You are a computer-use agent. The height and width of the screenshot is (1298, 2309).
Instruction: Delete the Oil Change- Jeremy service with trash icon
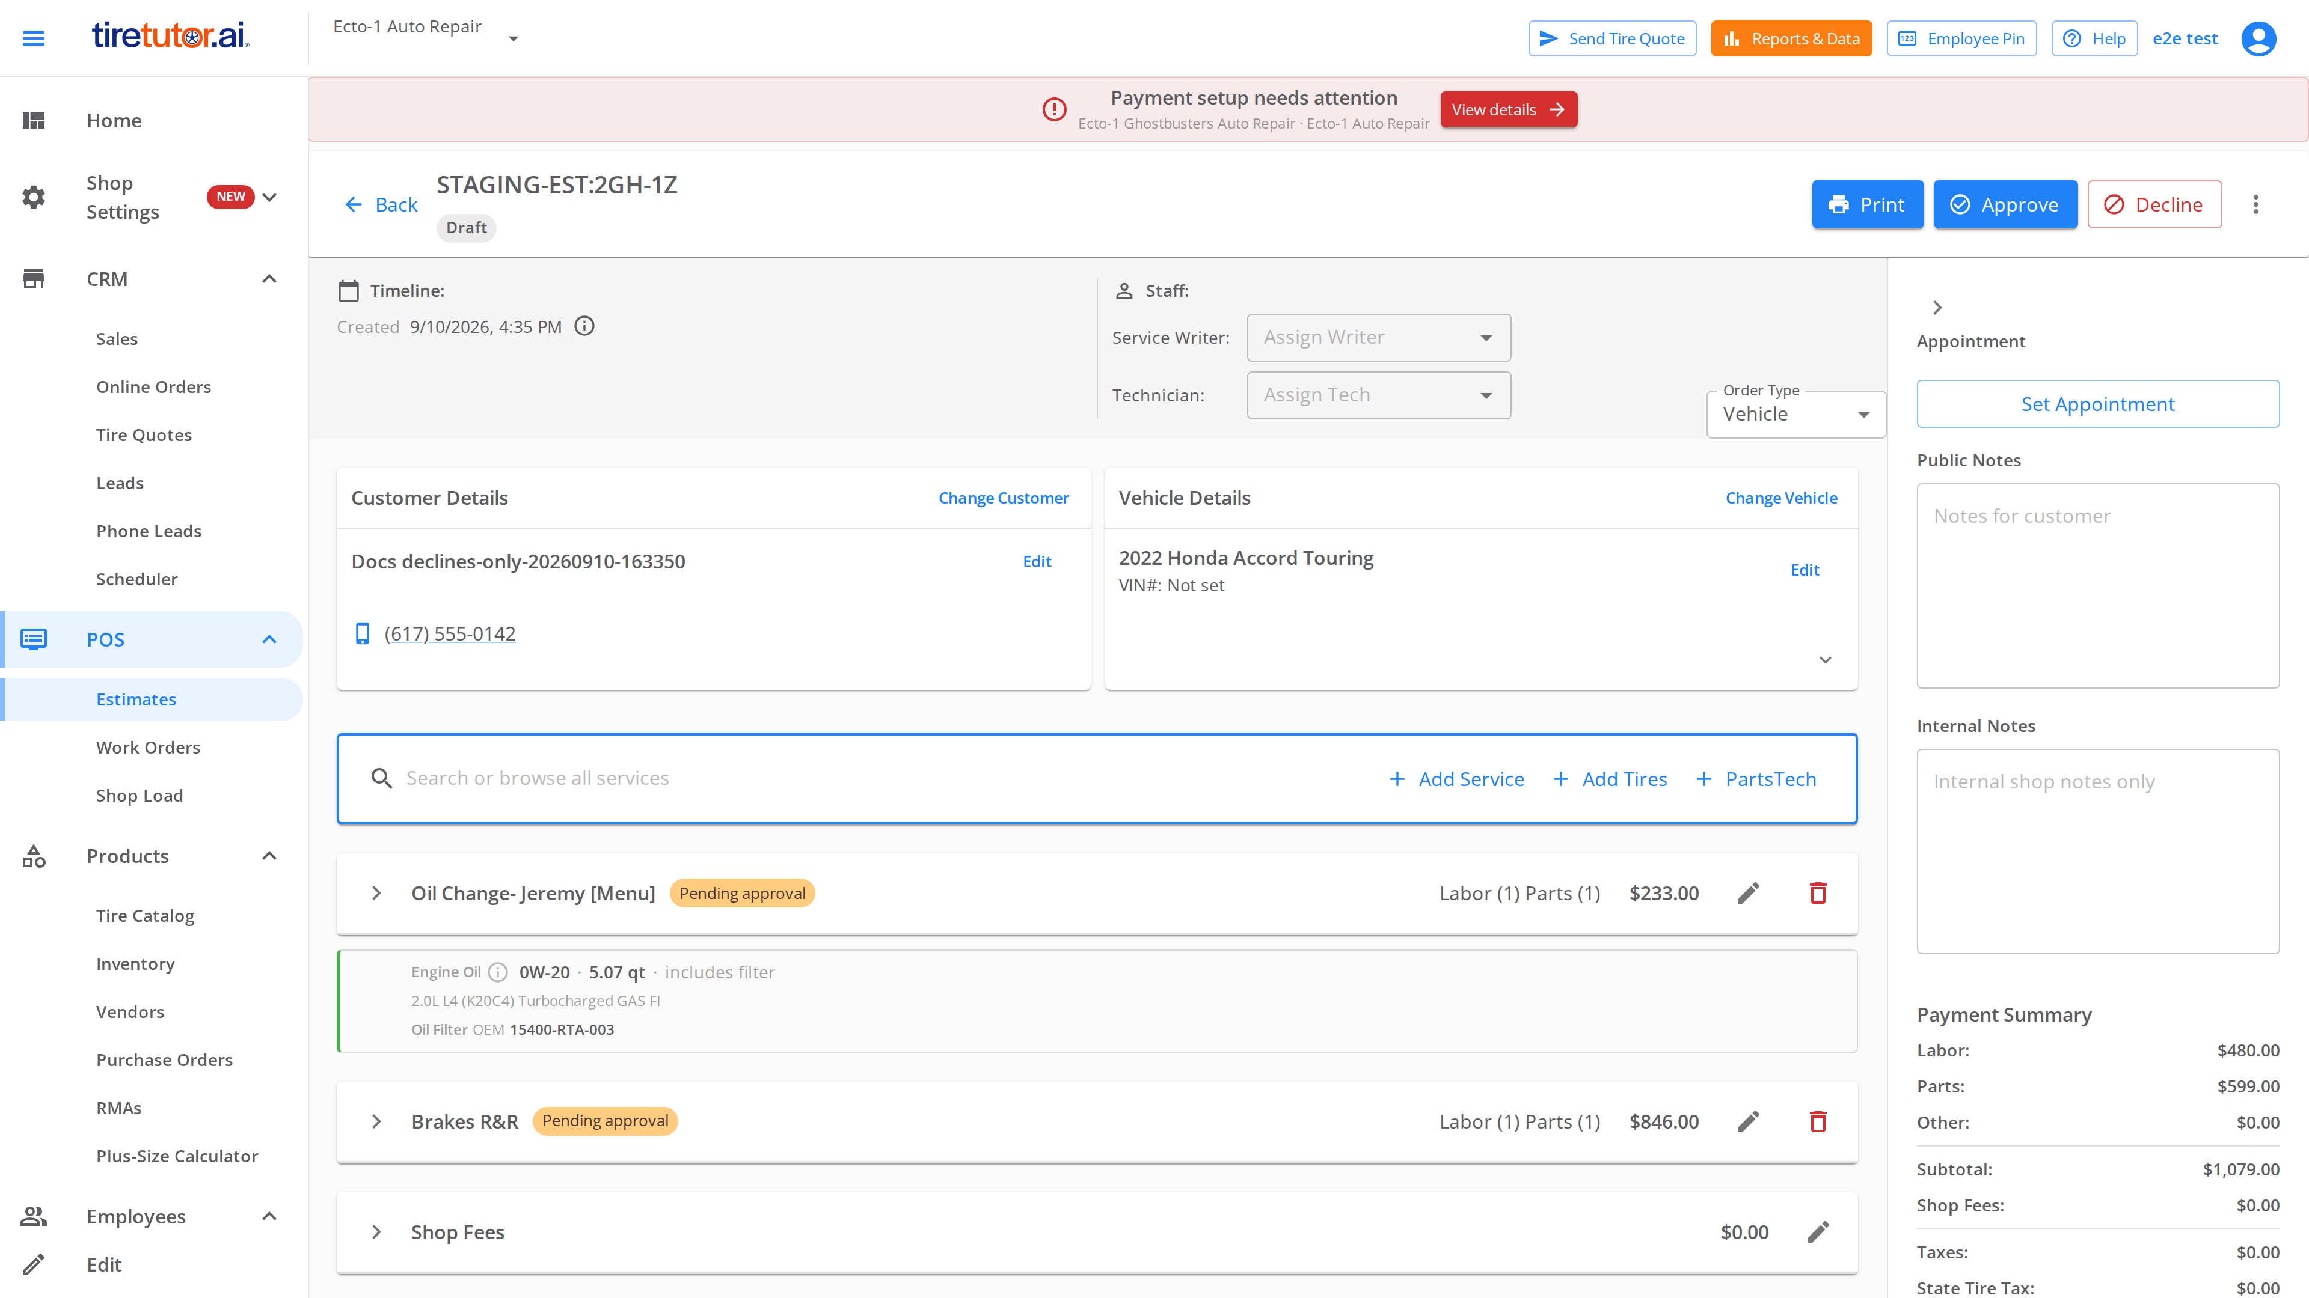coord(1818,893)
